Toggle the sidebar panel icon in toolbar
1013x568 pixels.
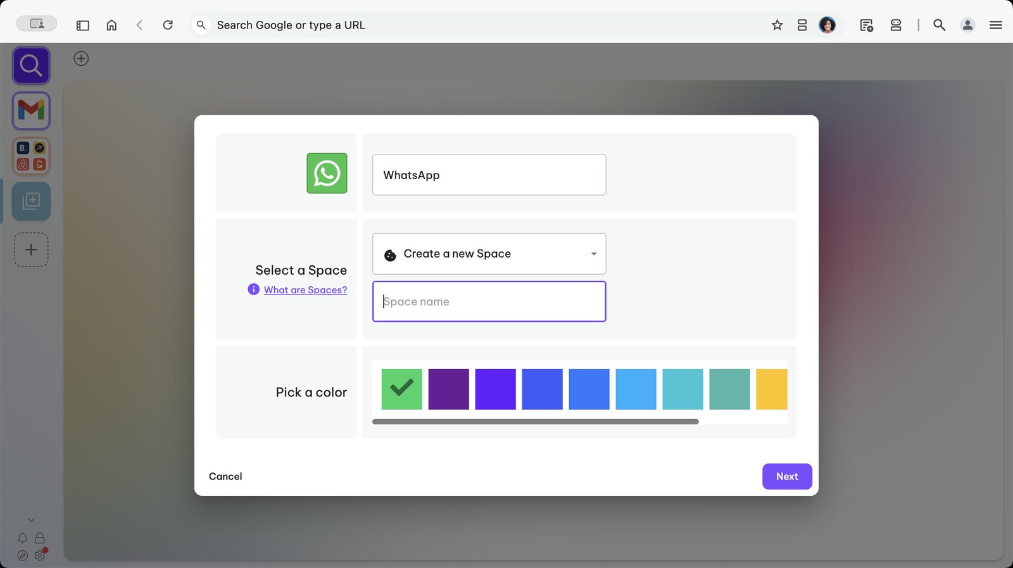pyautogui.click(x=82, y=25)
